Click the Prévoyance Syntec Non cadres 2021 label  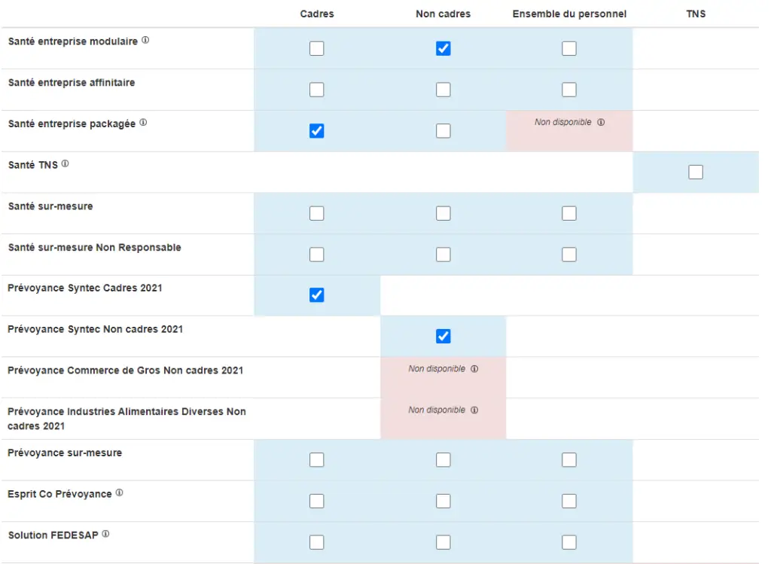[95, 329]
